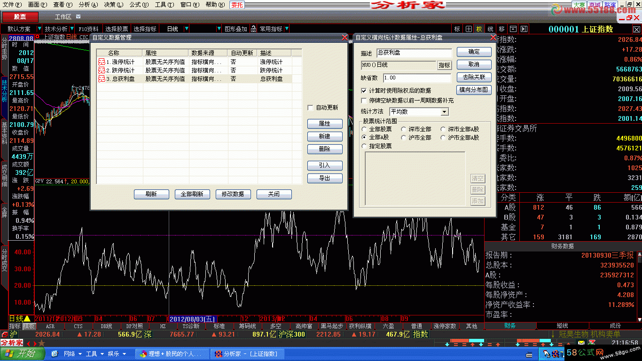Click the 指标 button next to HUO()日线

pos(444,65)
